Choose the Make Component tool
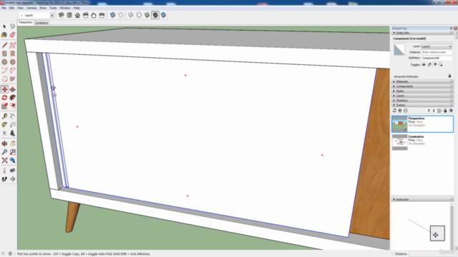The width and height of the screenshot is (458, 257). click(13, 26)
